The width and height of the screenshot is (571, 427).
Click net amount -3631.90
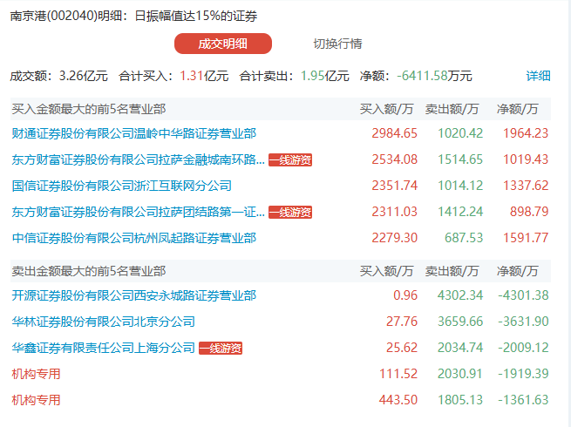(523, 322)
